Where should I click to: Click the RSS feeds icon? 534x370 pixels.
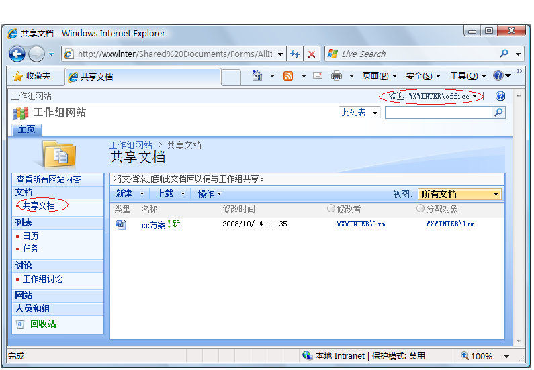(x=288, y=76)
